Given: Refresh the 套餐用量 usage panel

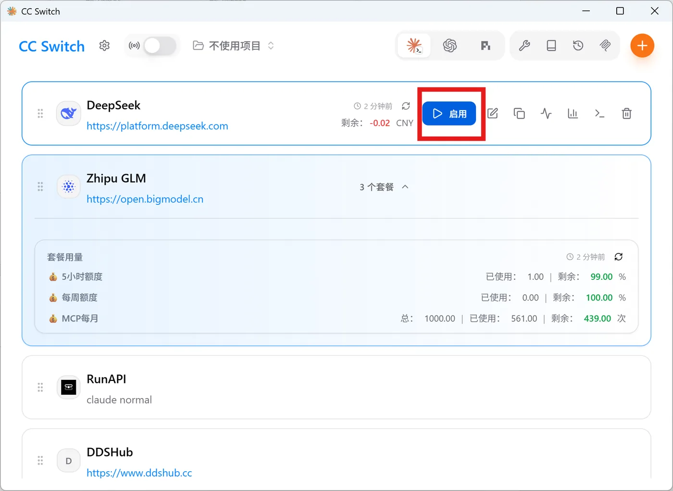Looking at the screenshot, I should point(619,257).
